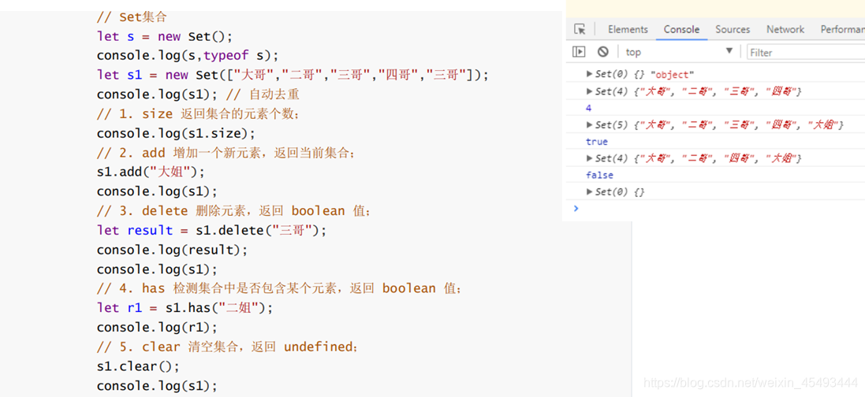Focus the console Filter field
This screenshot has height=397, width=865.
pyautogui.click(x=806, y=52)
